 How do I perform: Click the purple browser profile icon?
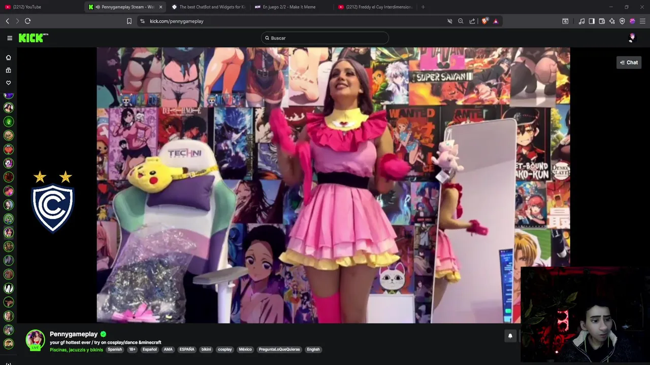632,21
